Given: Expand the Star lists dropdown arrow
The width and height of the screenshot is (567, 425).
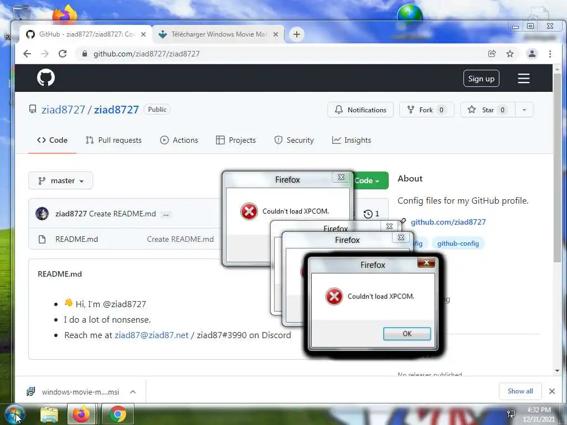Looking at the screenshot, I should 524,110.
